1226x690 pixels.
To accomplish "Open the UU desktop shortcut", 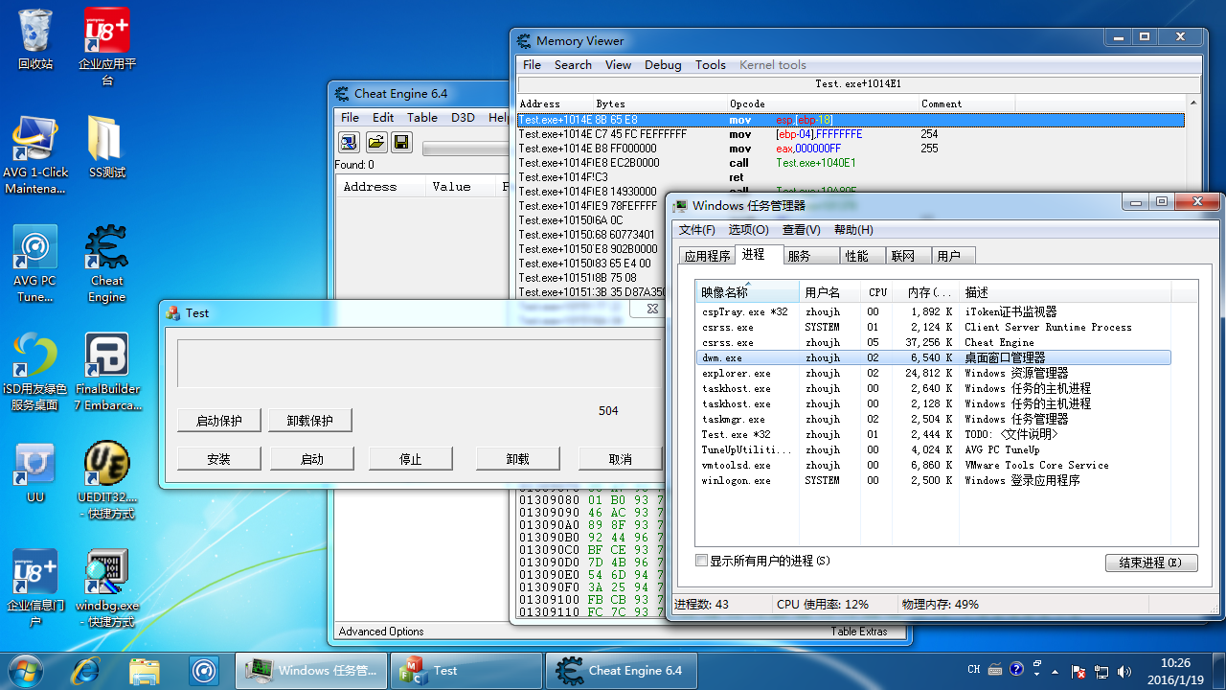I will tap(35, 472).
